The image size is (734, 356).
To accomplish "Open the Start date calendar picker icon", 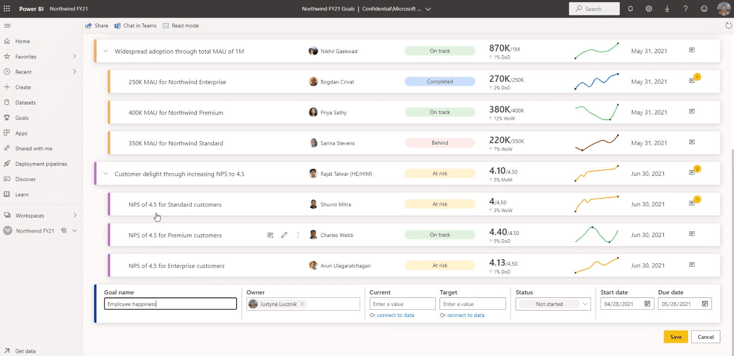I will [647, 304].
